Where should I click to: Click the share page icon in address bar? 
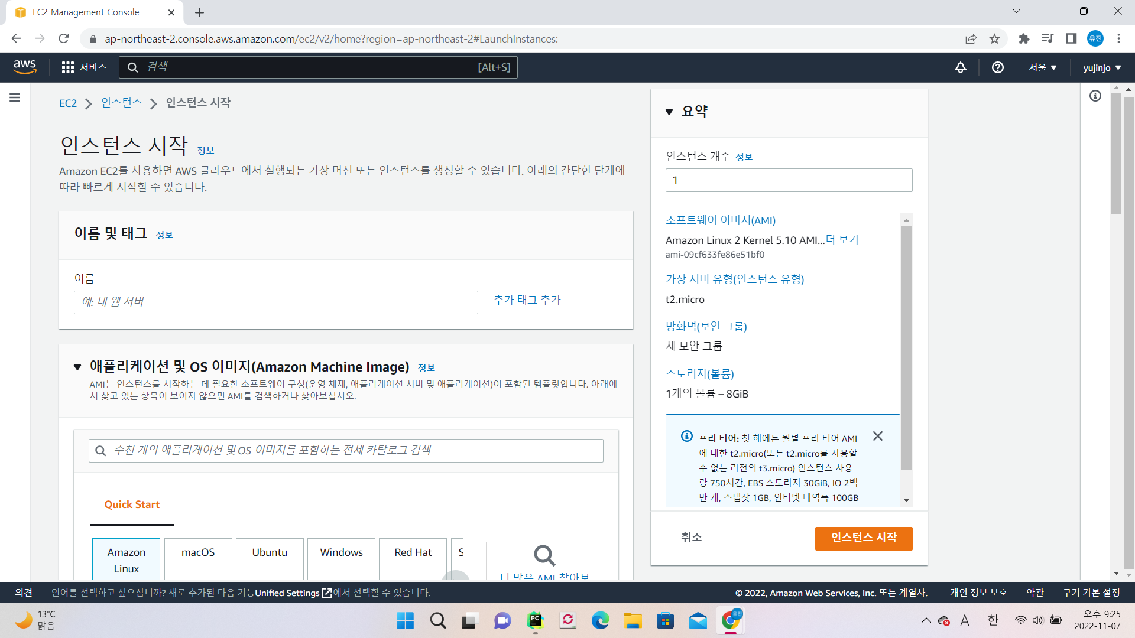tap(971, 39)
